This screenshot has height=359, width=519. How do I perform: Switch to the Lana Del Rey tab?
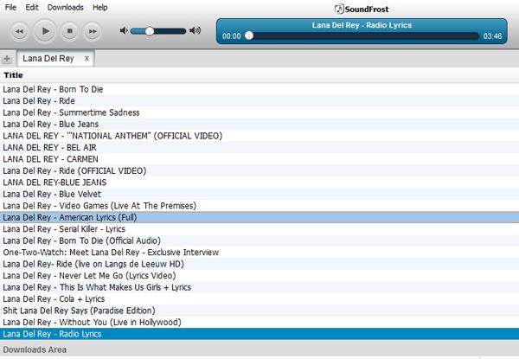[x=48, y=58]
